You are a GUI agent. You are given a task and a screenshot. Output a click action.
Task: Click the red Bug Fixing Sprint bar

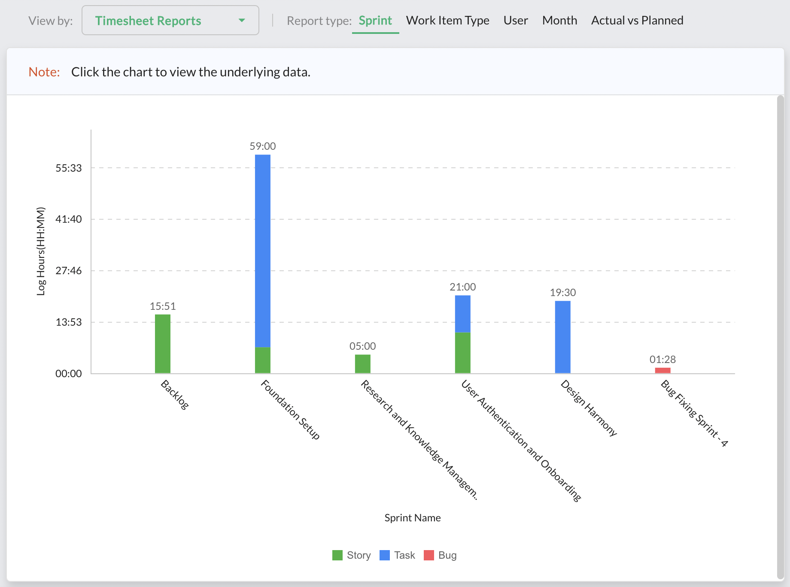coord(662,371)
